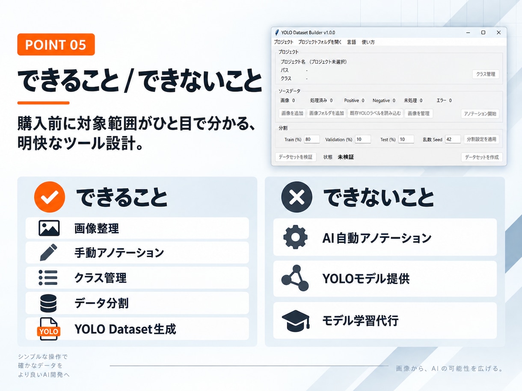Click the データセットを作成 button
The image size is (522, 391).
(482, 157)
